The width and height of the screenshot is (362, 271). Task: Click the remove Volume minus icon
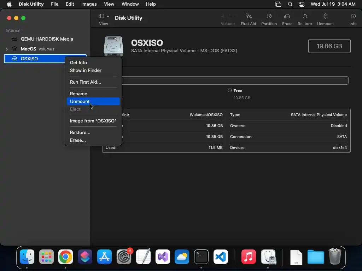(232, 16)
